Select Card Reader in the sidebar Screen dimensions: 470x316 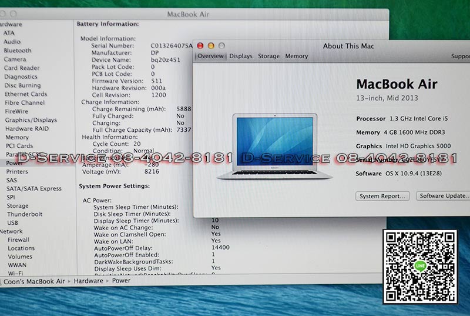click(22, 68)
